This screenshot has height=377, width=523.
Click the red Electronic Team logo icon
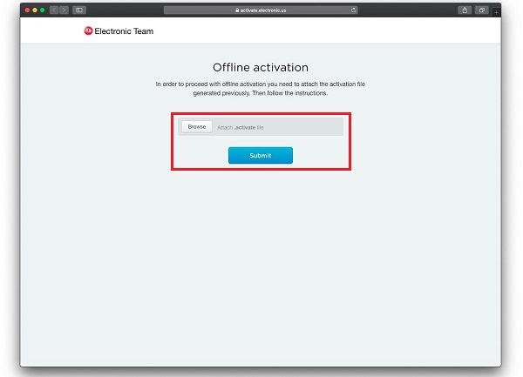[88, 31]
